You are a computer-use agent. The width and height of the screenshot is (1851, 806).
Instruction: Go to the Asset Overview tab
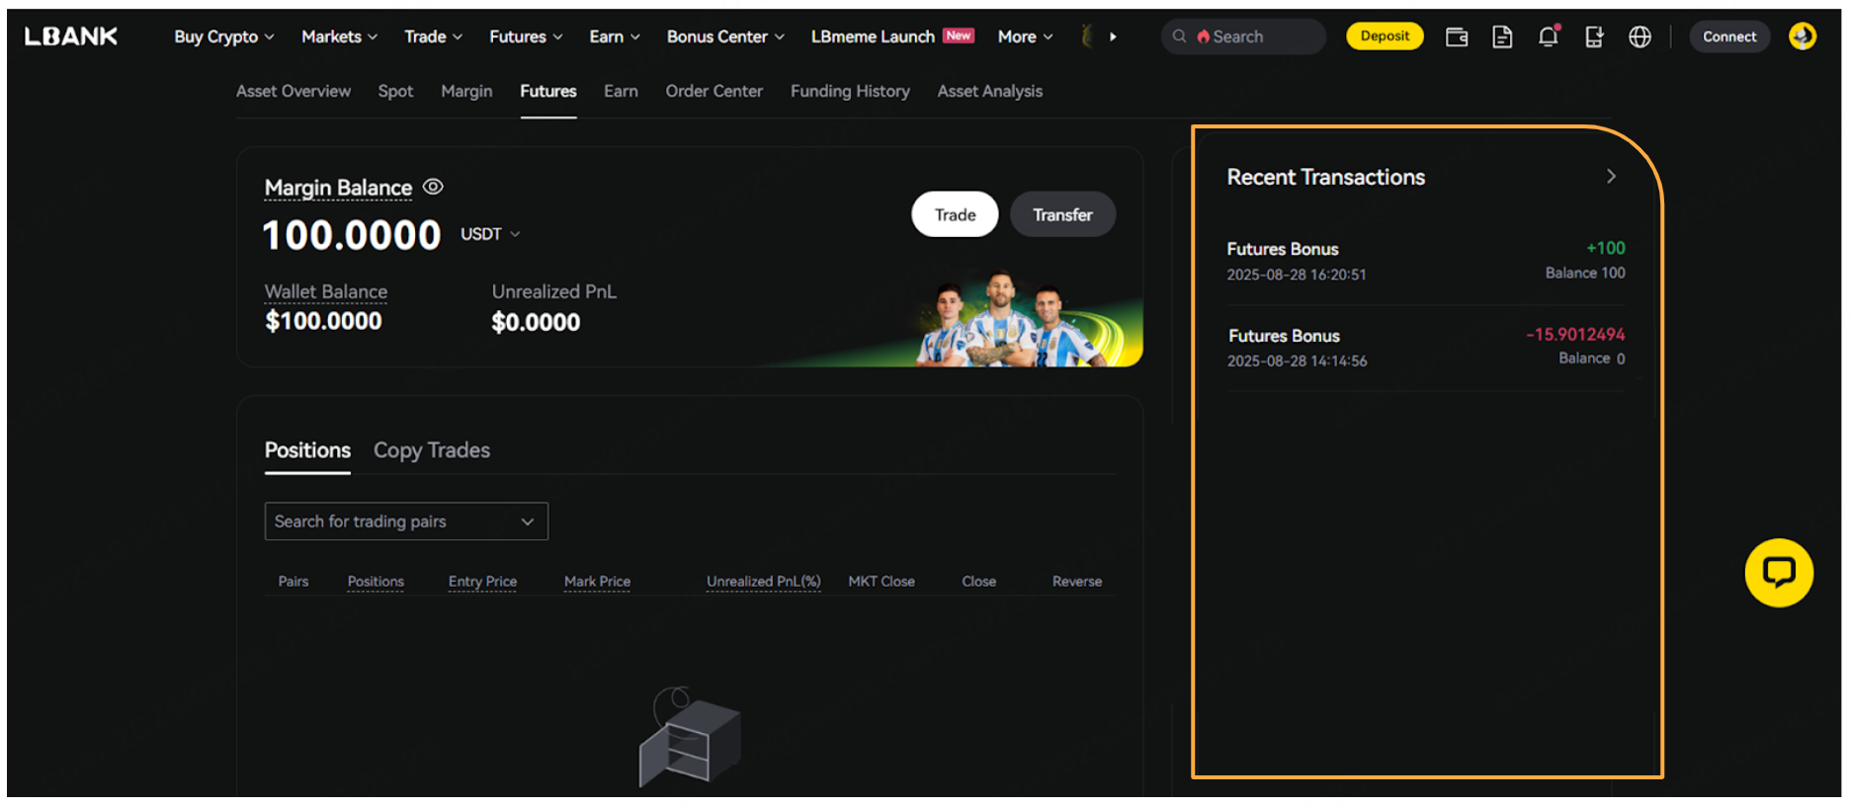coord(294,91)
